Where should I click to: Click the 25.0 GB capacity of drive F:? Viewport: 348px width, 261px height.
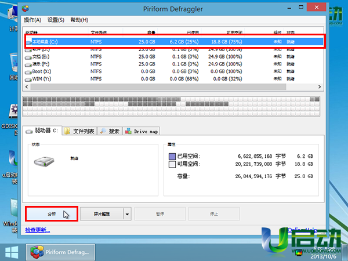(x=147, y=64)
